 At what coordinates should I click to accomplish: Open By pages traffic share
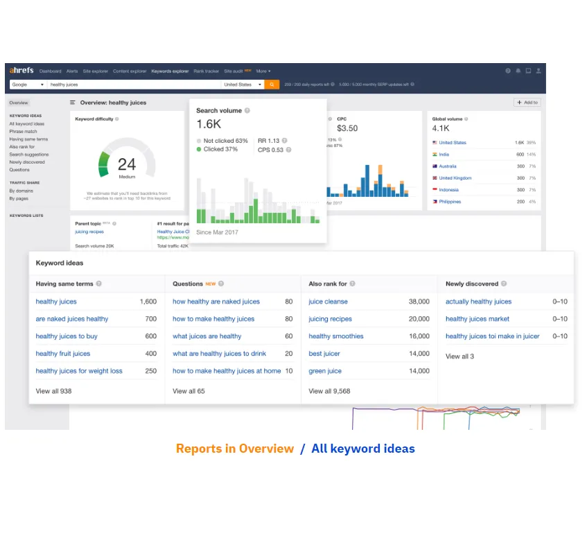[19, 199]
